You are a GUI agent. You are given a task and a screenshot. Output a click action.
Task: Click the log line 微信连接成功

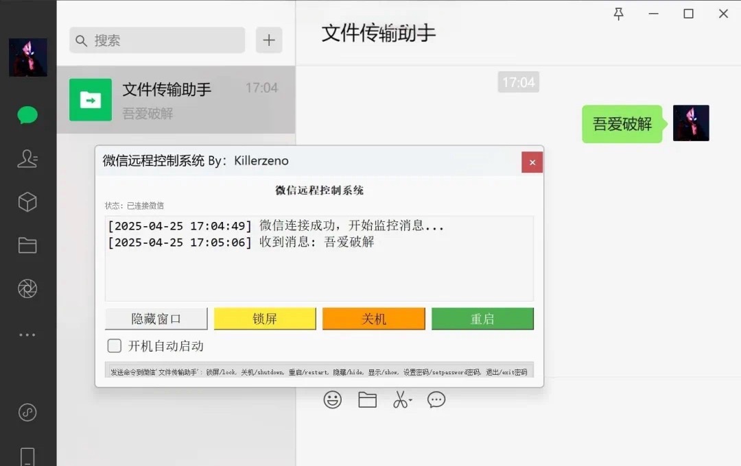tap(276, 225)
